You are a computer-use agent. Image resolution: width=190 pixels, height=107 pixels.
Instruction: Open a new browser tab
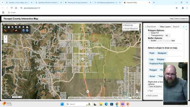(x=154, y=2)
